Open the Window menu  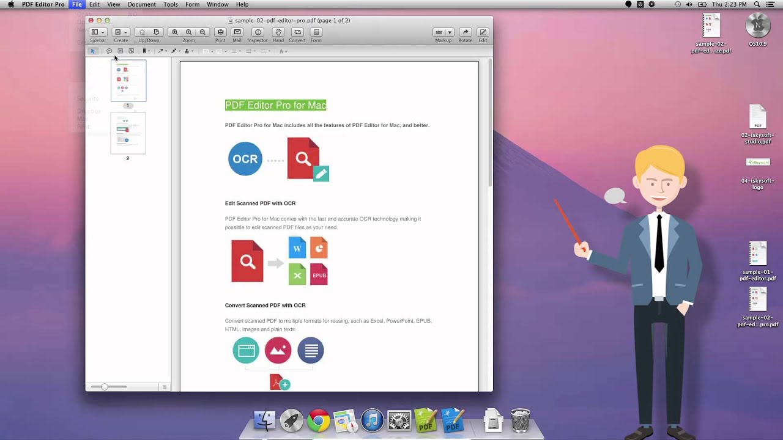(218, 4)
